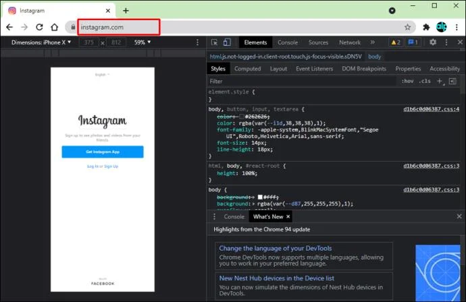Open the drawer three-dot menu
The image size is (466, 302).
214,216
